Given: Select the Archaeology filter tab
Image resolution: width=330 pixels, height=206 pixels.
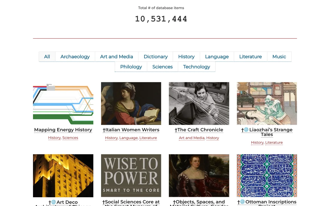Looking at the screenshot, I should [75, 57].
